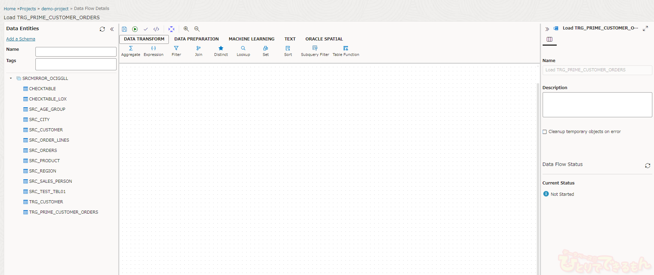Viewport: 654px width, 275px height.
Task: Collapse the right properties panel
Action: (x=547, y=29)
